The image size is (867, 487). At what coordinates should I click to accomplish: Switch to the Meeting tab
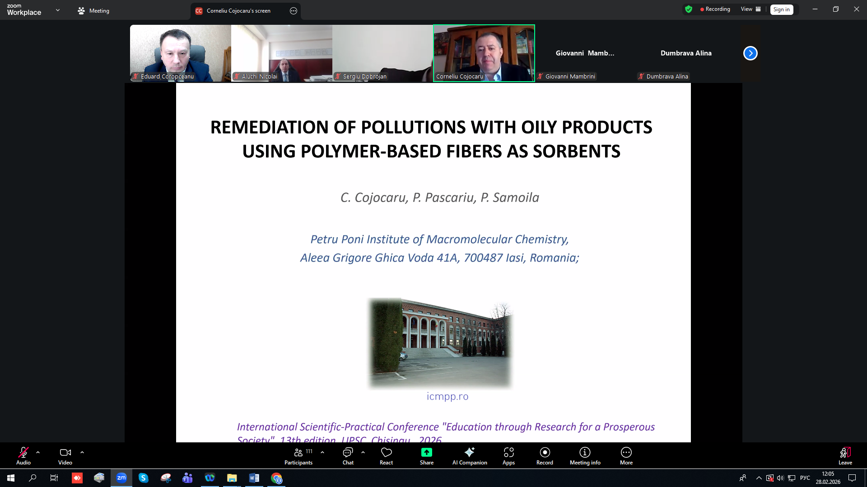click(93, 11)
